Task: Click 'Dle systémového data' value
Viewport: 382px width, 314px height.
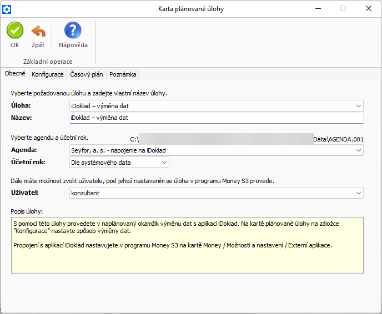Action: point(101,163)
